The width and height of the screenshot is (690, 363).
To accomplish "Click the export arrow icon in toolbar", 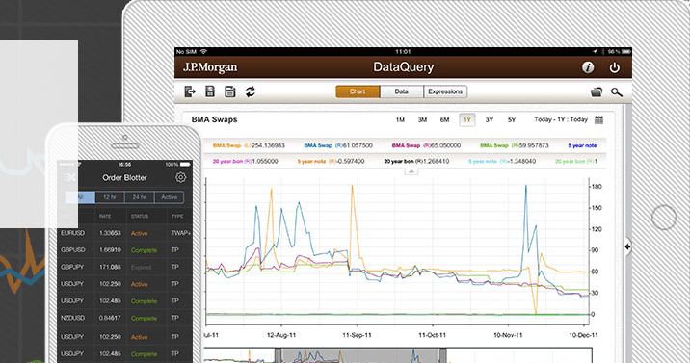I will (190, 91).
